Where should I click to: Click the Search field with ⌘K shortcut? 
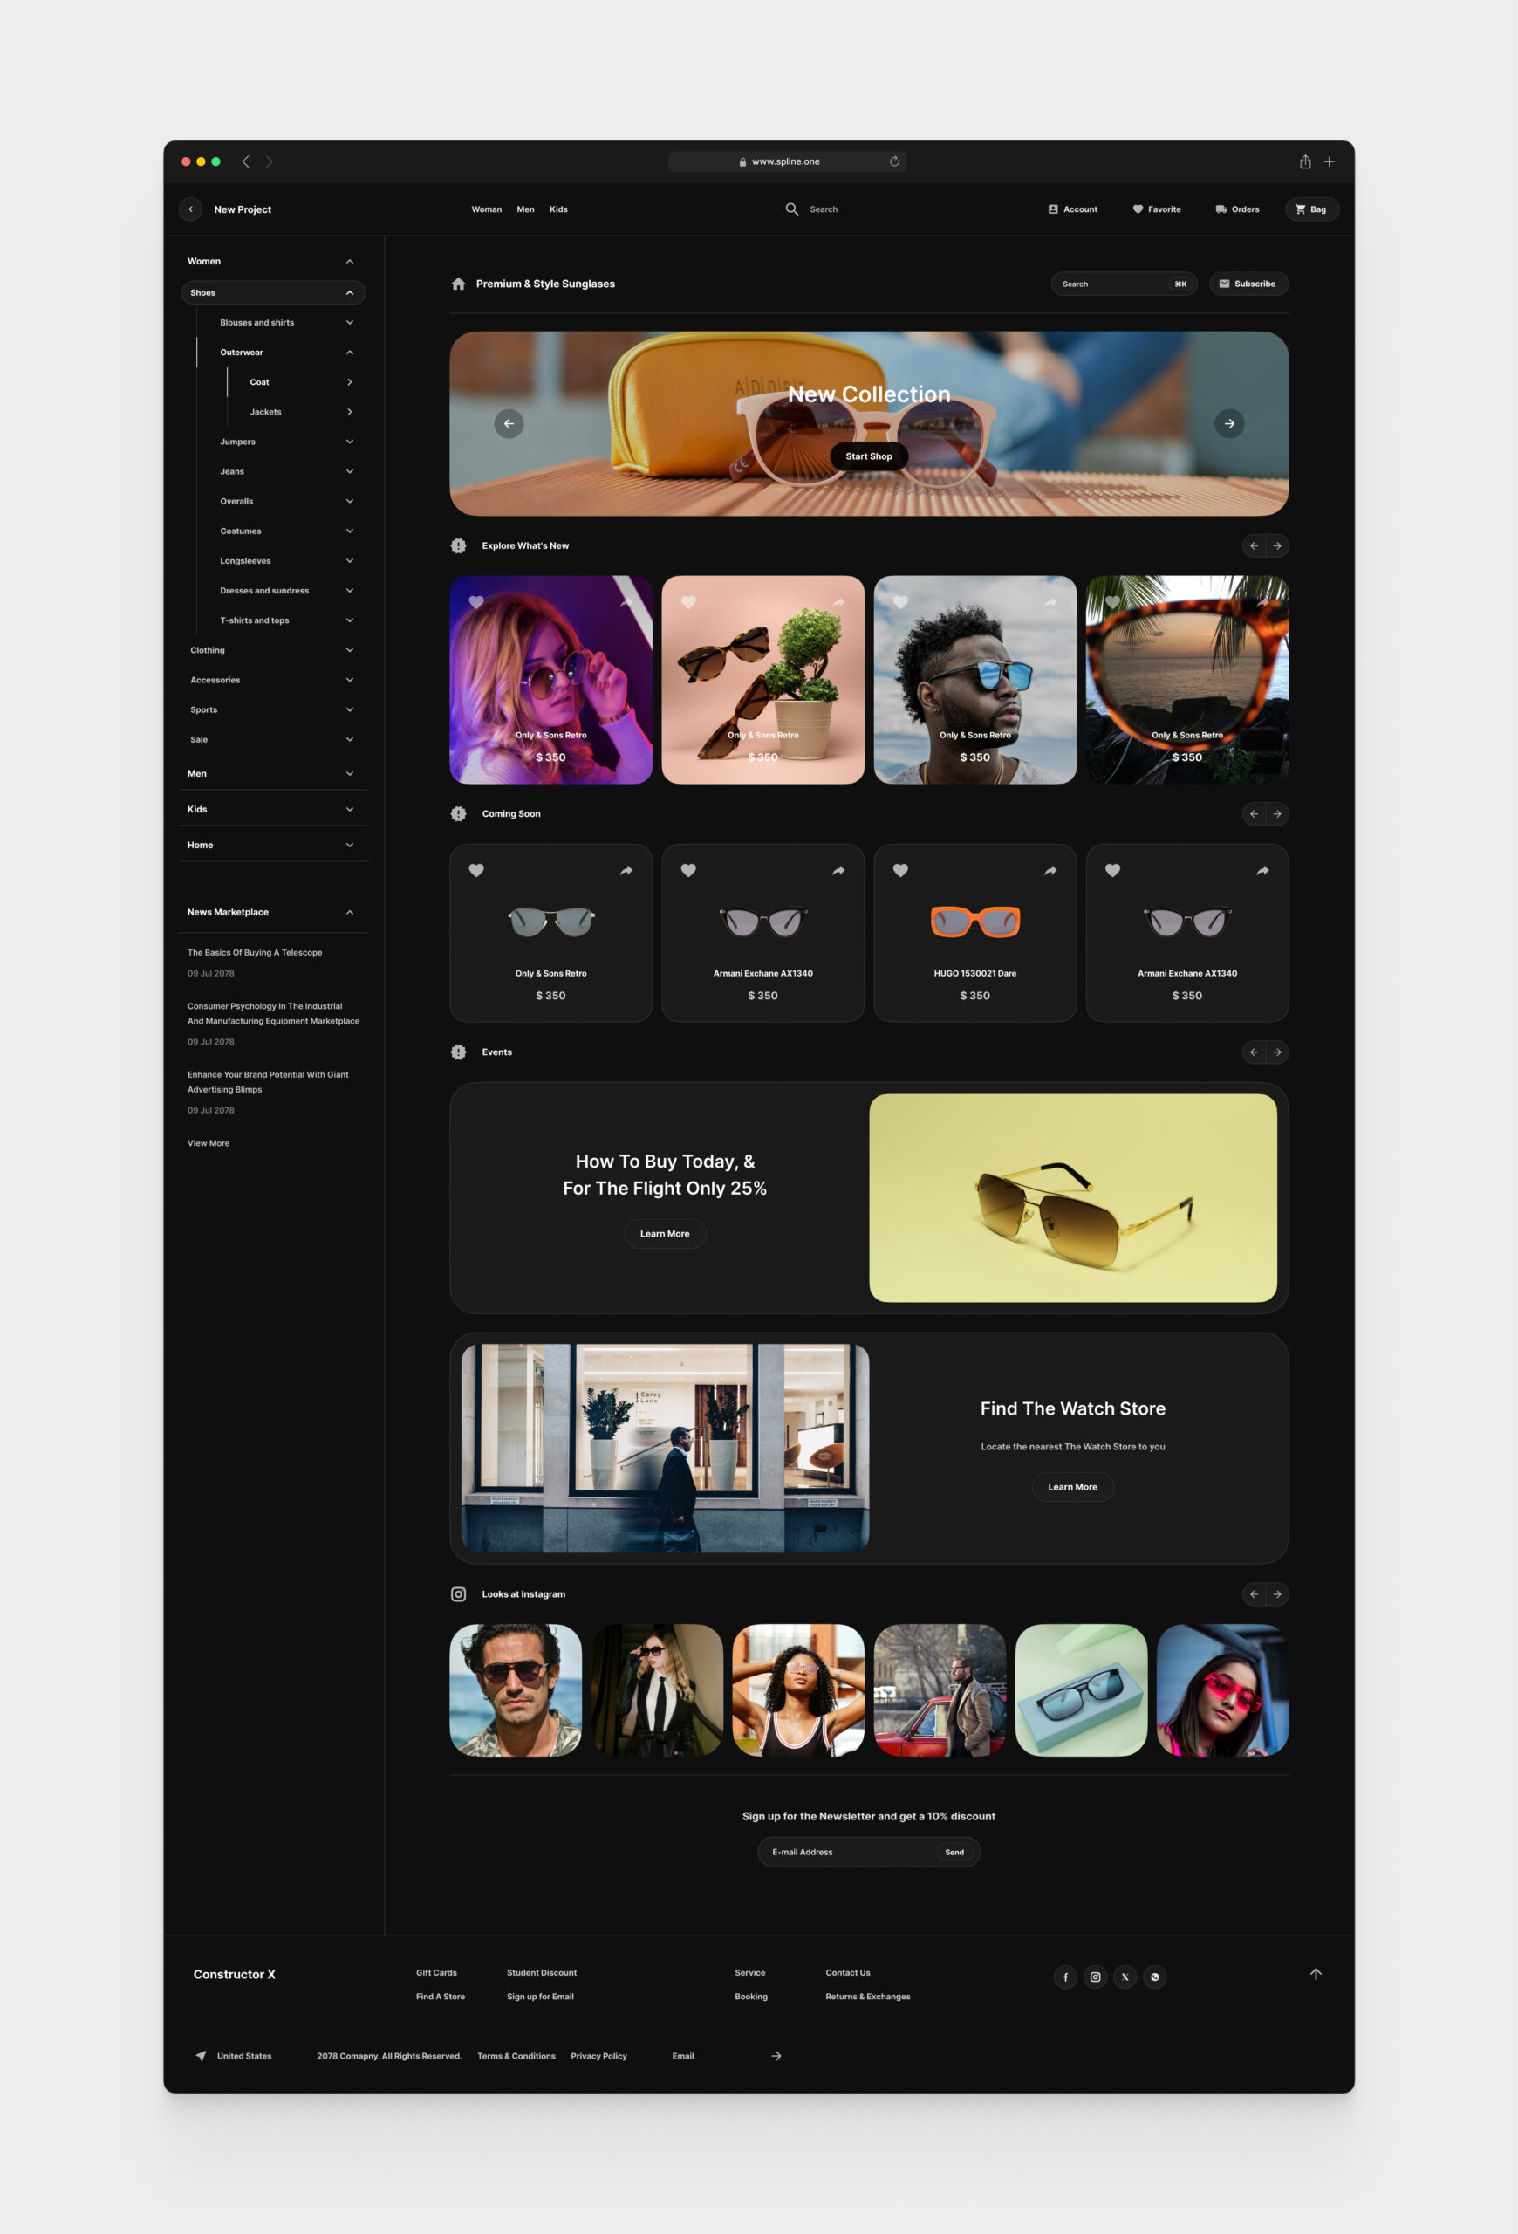(x=1123, y=284)
